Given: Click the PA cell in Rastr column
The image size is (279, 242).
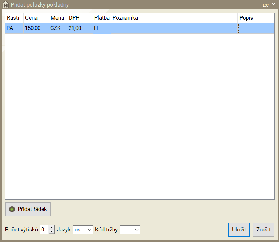Looking at the screenshot, I should pyautogui.click(x=14, y=28).
